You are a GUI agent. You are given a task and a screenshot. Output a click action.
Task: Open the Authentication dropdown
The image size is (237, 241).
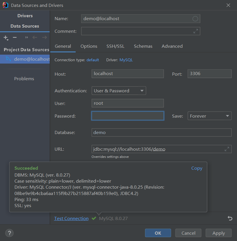coord(119,91)
